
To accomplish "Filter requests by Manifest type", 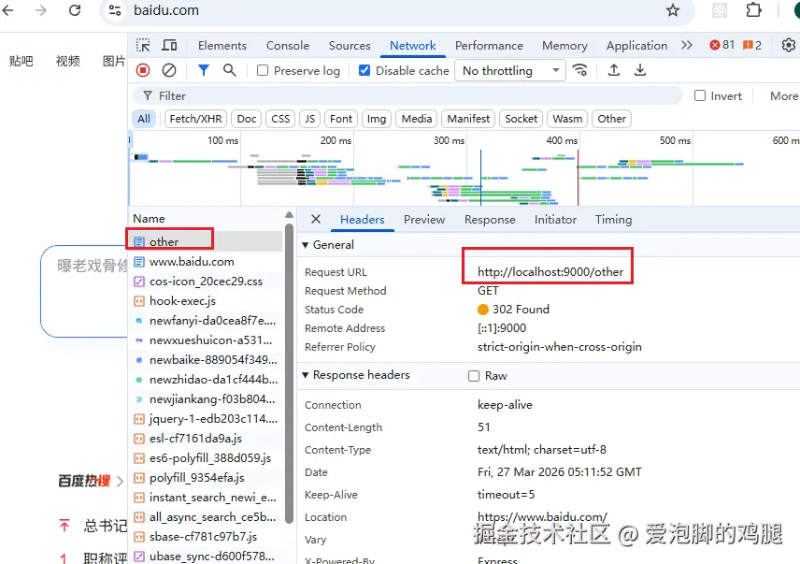I will point(468,119).
